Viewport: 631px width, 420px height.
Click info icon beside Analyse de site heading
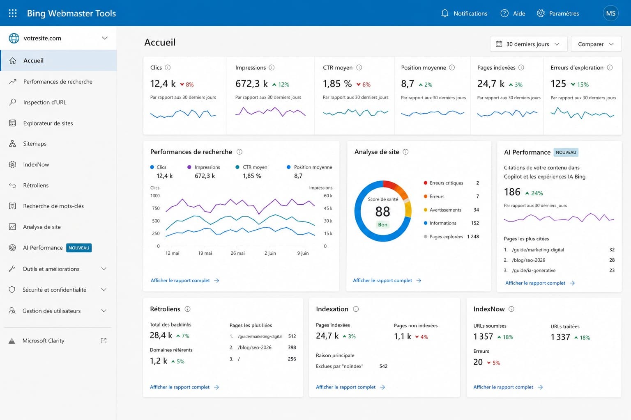pos(405,152)
